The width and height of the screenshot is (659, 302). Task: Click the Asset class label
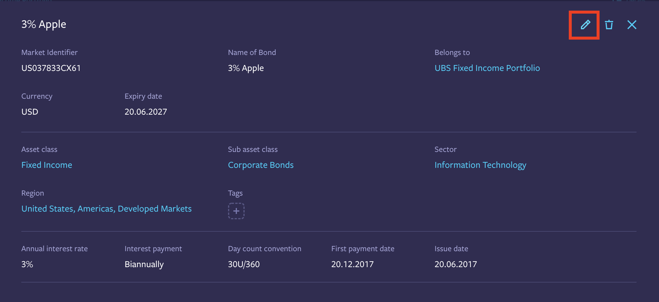point(39,149)
